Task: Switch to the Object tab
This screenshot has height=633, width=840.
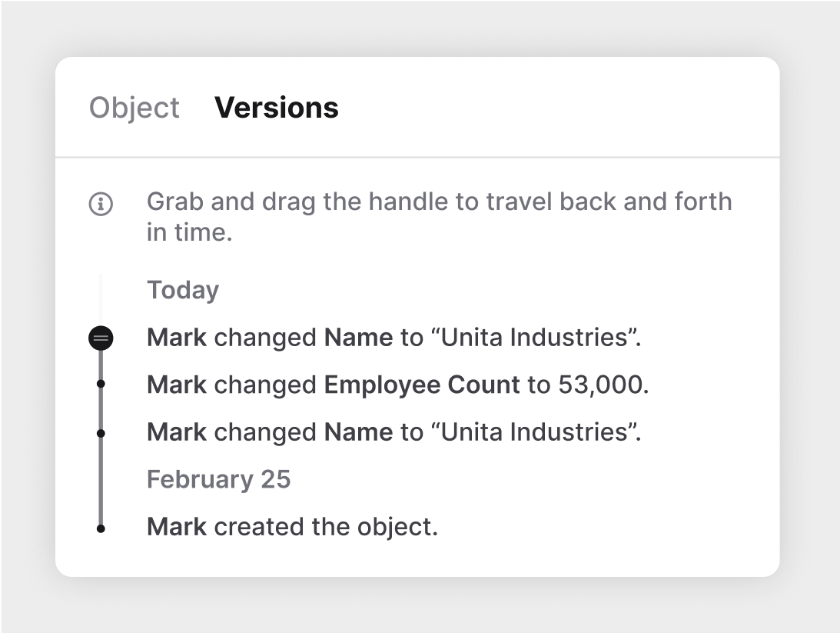Action: tap(134, 108)
